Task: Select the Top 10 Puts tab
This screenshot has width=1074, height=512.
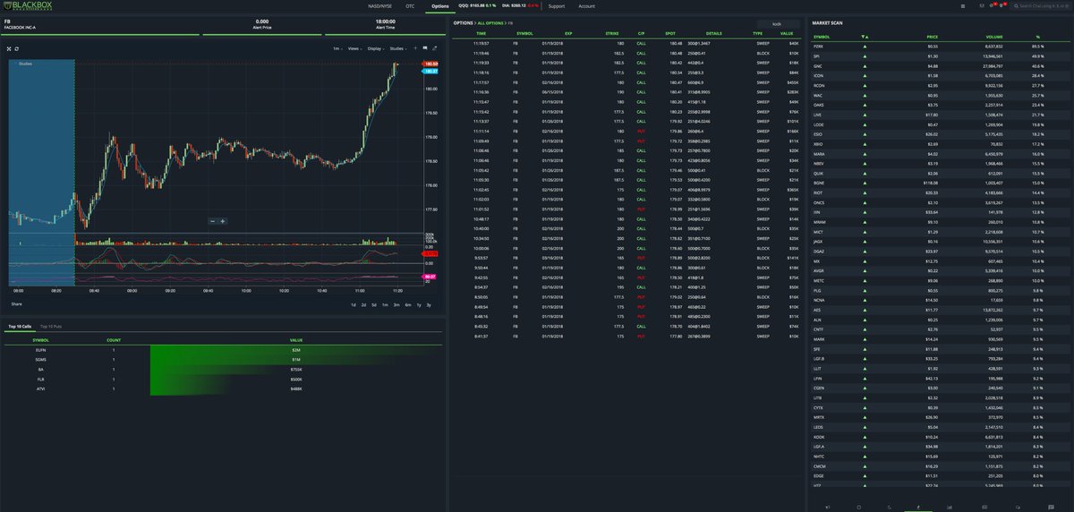Action: pyautogui.click(x=50, y=328)
